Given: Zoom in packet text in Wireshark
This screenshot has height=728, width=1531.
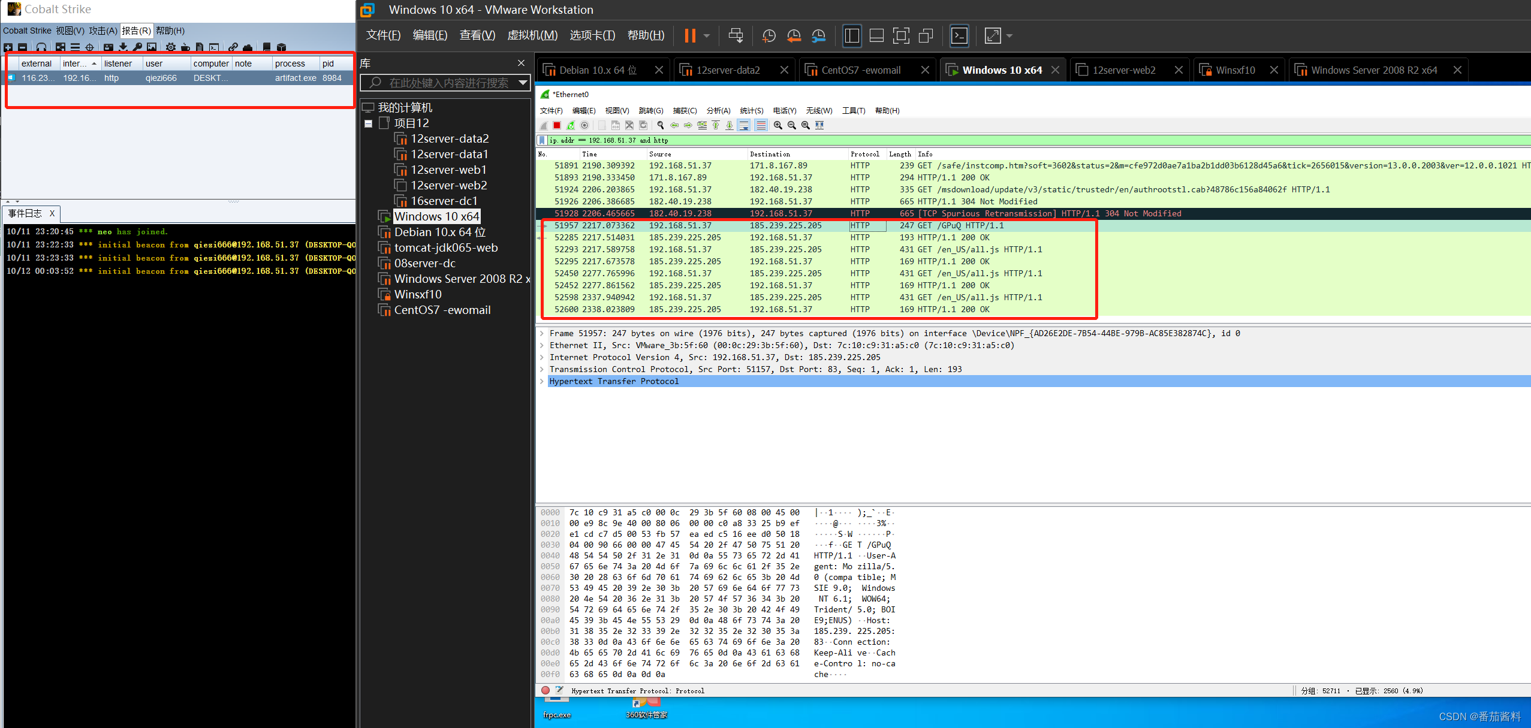Looking at the screenshot, I should pyautogui.click(x=778, y=125).
